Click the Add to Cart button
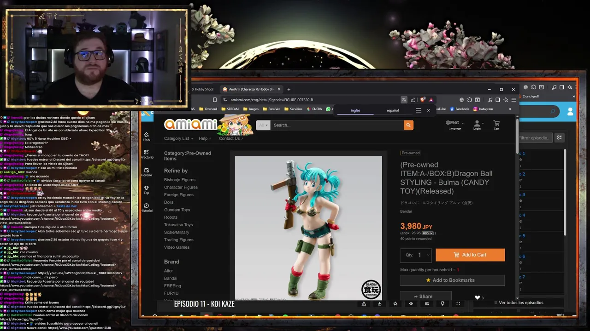The image size is (590, 331). coord(470,255)
